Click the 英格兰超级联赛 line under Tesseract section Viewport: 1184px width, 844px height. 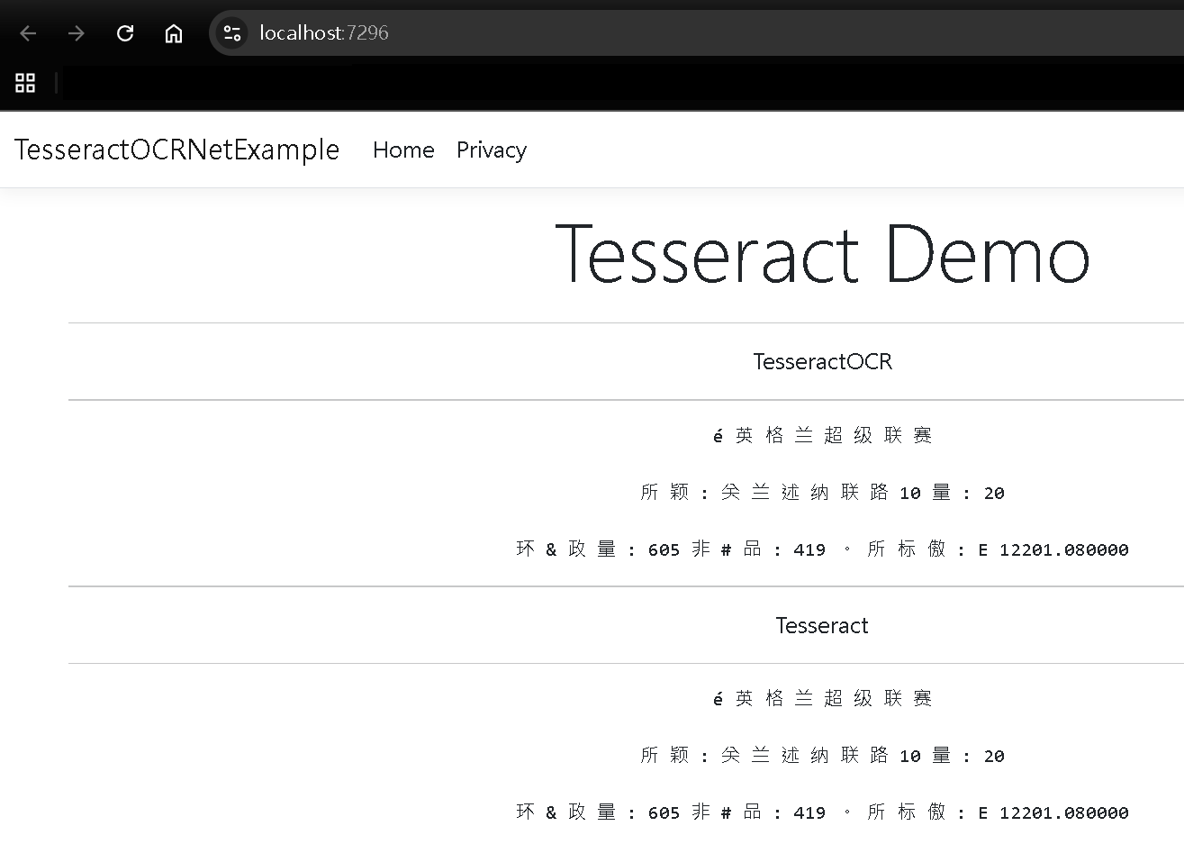click(x=822, y=698)
